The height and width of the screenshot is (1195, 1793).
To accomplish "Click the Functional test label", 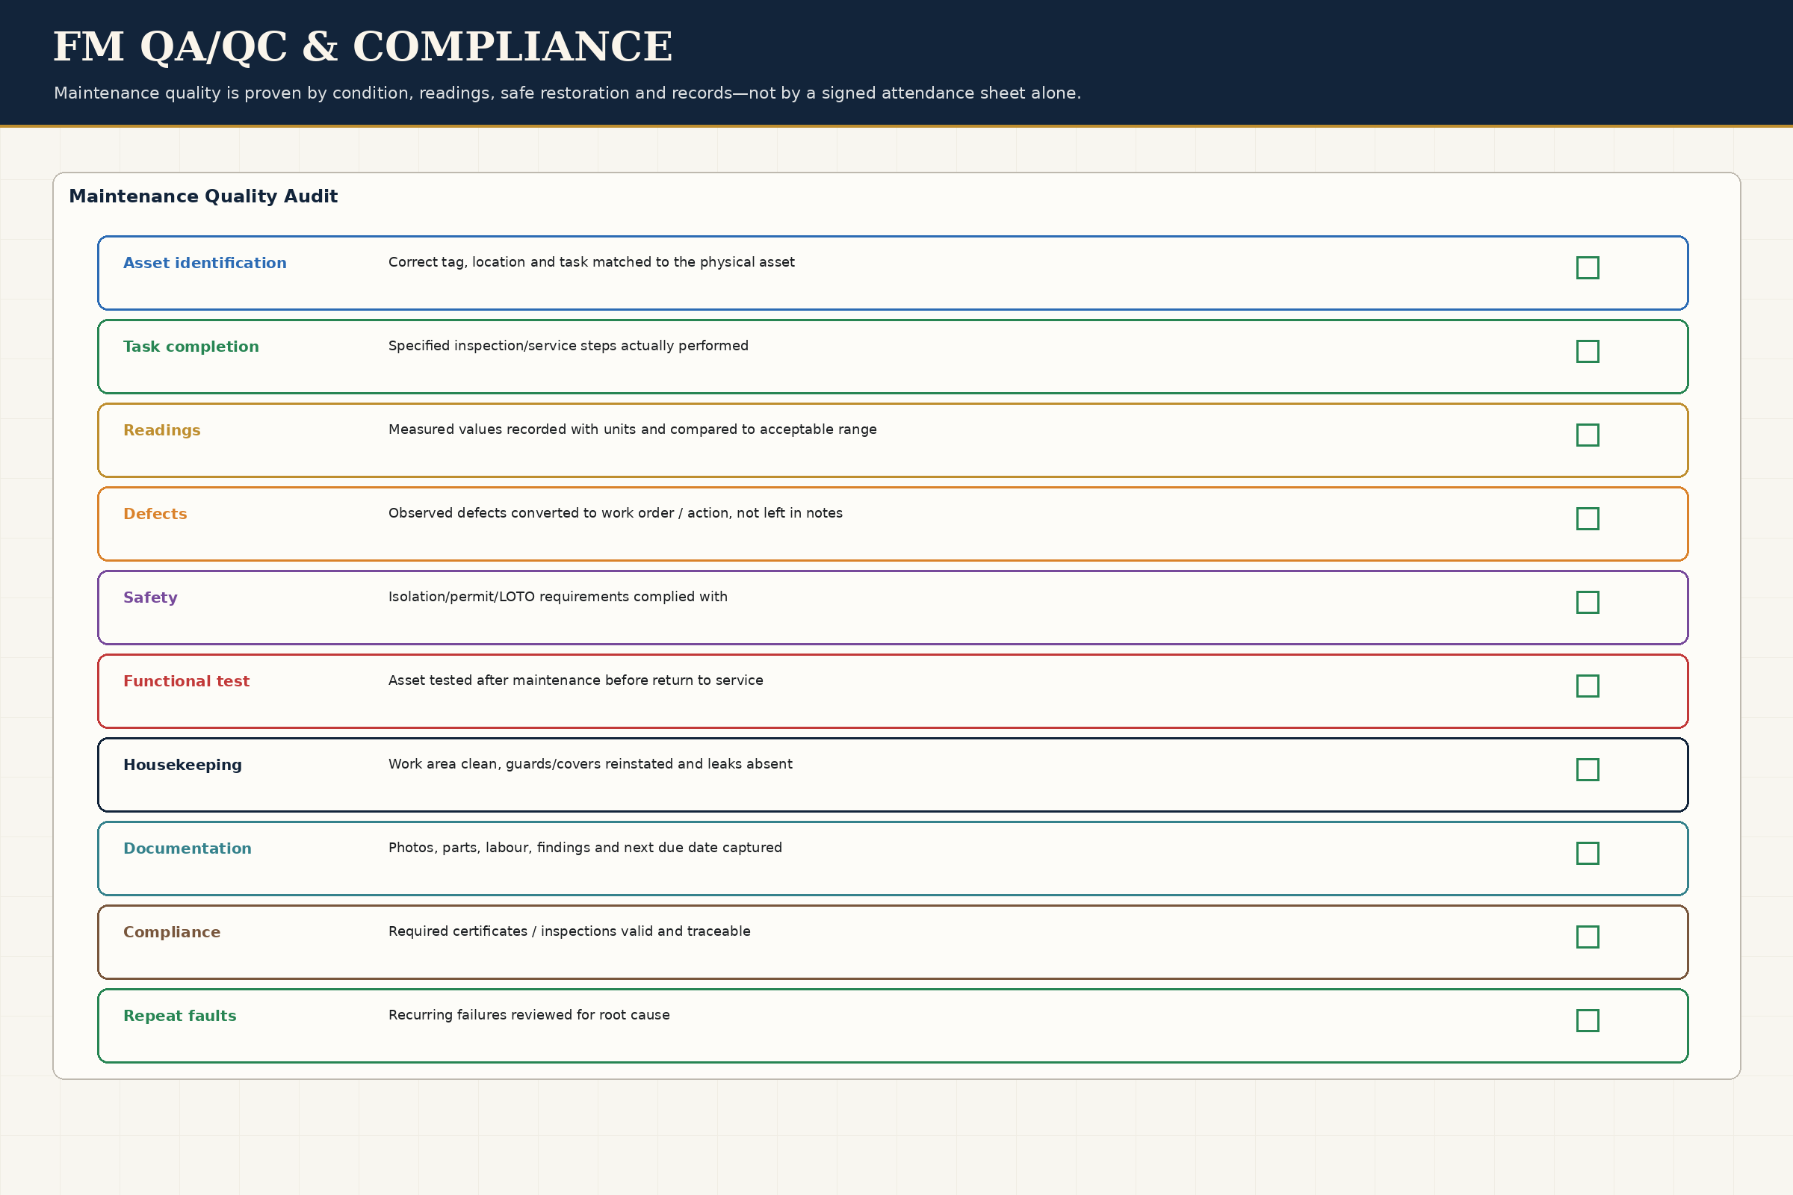I will (x=186, y=681).
